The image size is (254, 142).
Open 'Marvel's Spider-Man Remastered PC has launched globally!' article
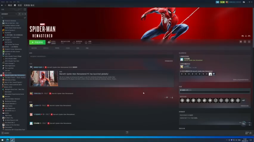84,74
